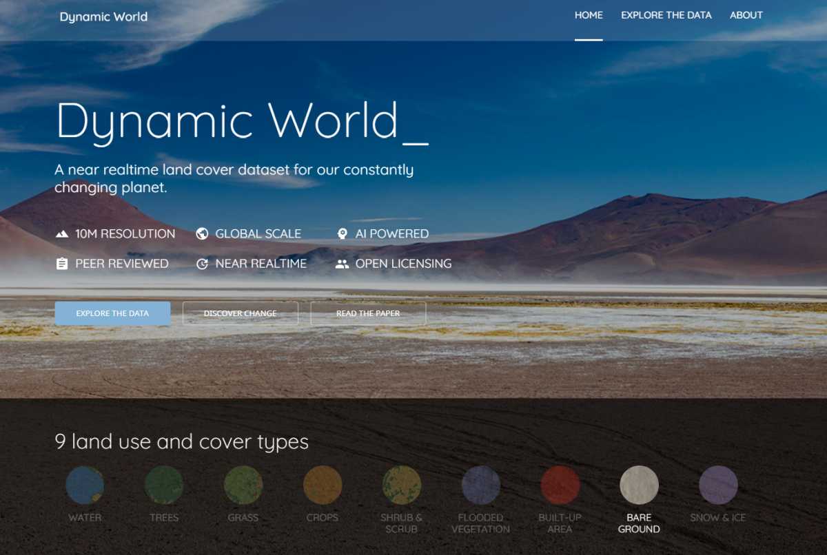Click the globe icon beside Global Scale

point(202,234)
